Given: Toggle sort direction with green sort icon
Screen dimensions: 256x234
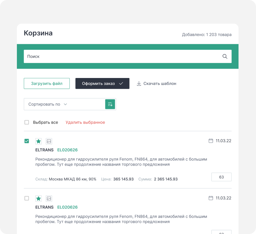Looking at the screenshot, I should pos(110,104).
